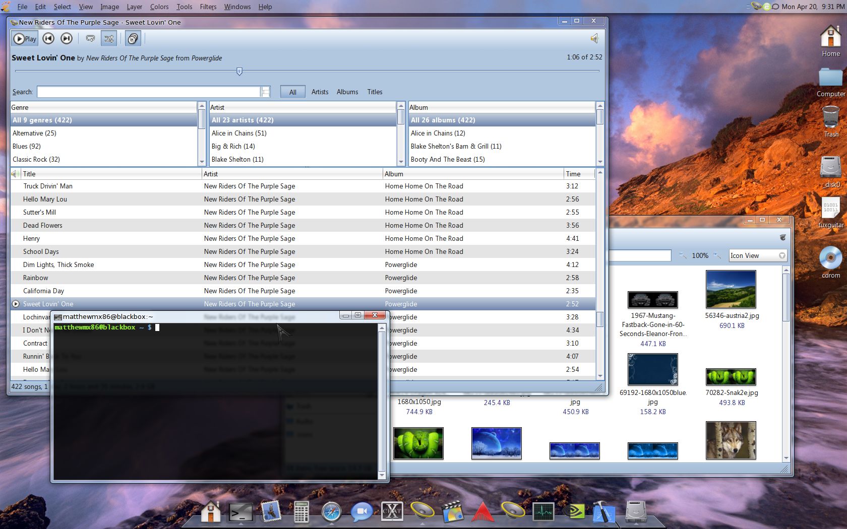This screenshot has width=847, height=529.
Task: Select Blake Shelton's Barn & Grill album
Action: 502,147
